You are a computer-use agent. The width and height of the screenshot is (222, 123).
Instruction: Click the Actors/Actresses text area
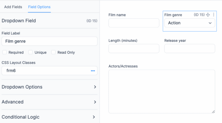(x=162, y=91)
